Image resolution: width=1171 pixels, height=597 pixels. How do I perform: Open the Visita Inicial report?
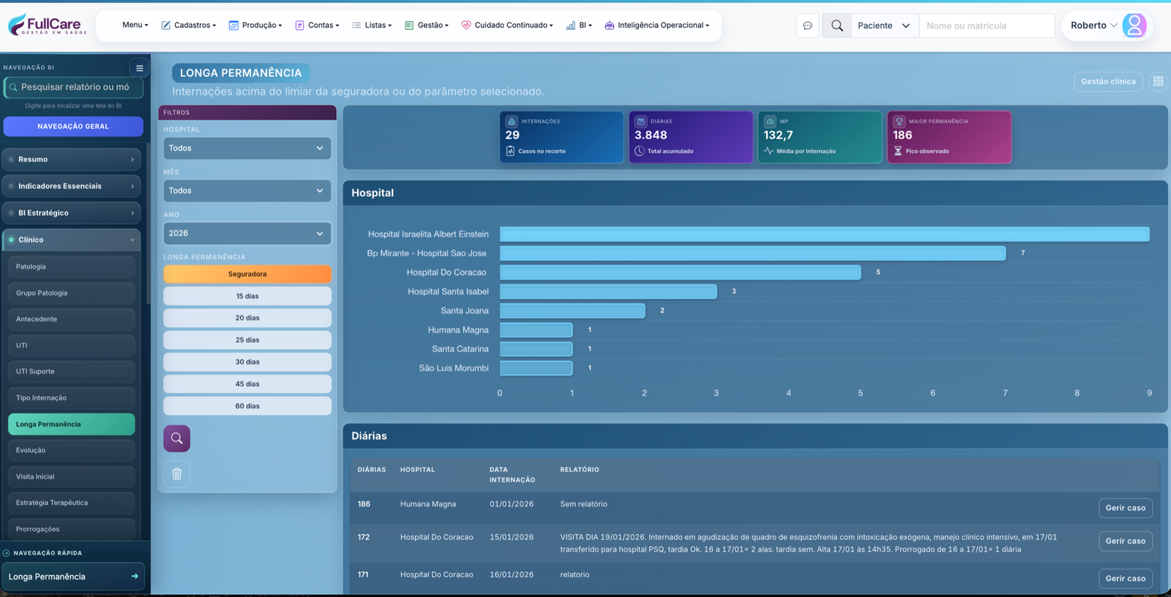(x=71, y=477)
